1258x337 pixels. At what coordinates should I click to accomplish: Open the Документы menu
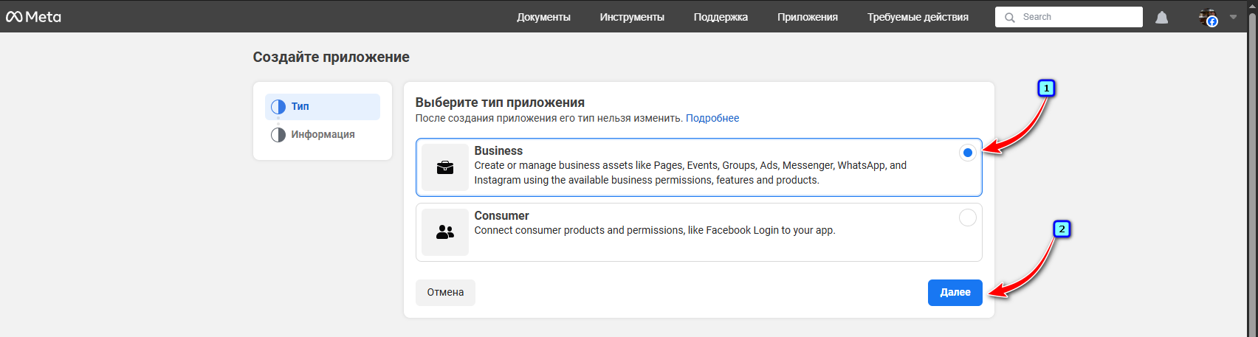(x=543, y=17)
